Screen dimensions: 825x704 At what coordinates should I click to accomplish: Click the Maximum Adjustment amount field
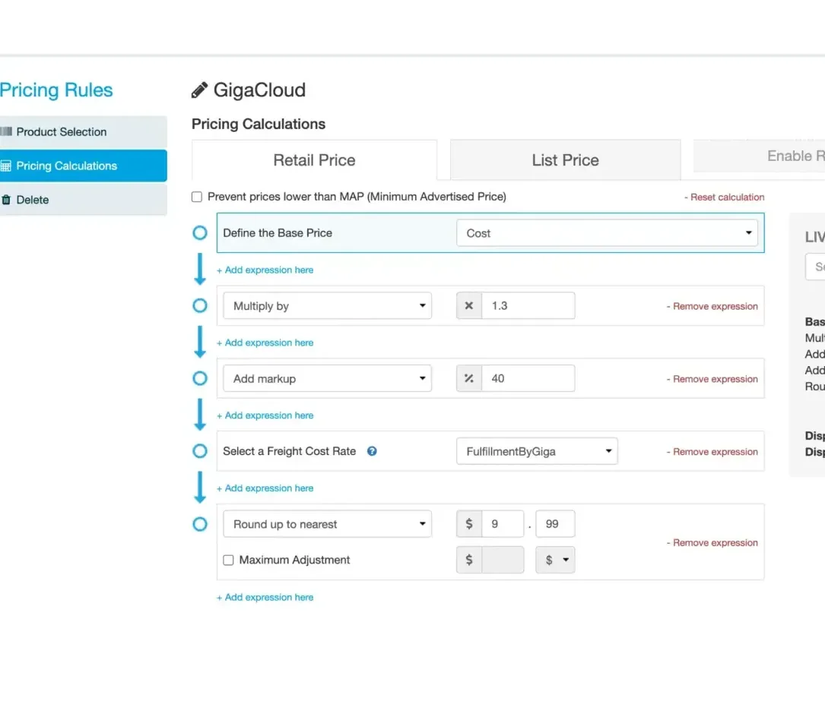[503, 560]
